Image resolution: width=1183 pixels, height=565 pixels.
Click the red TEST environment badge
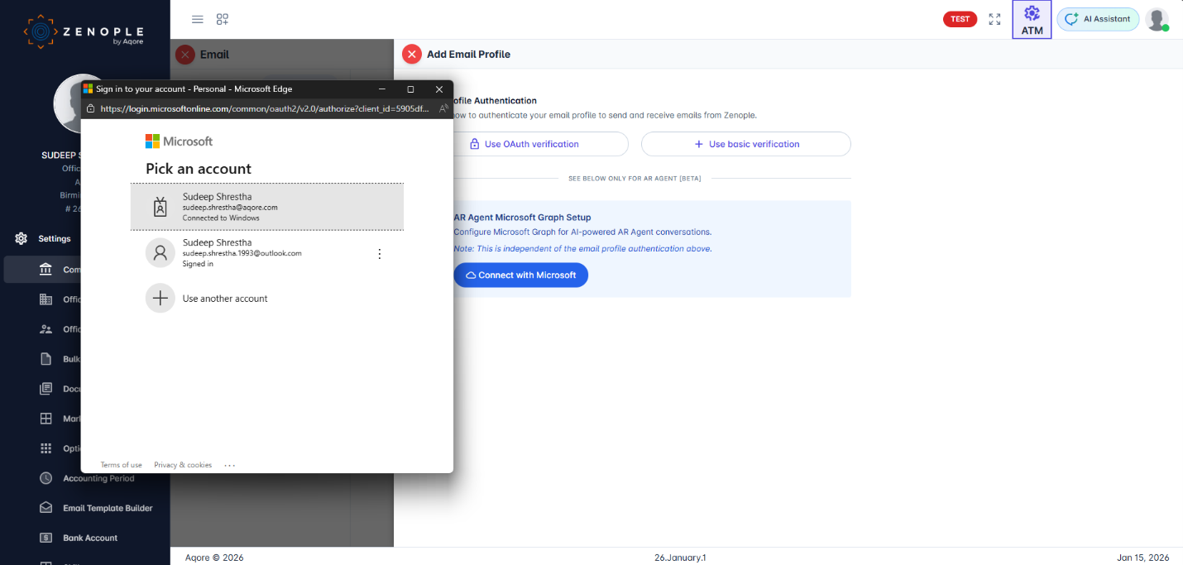[x=960, y=19]
